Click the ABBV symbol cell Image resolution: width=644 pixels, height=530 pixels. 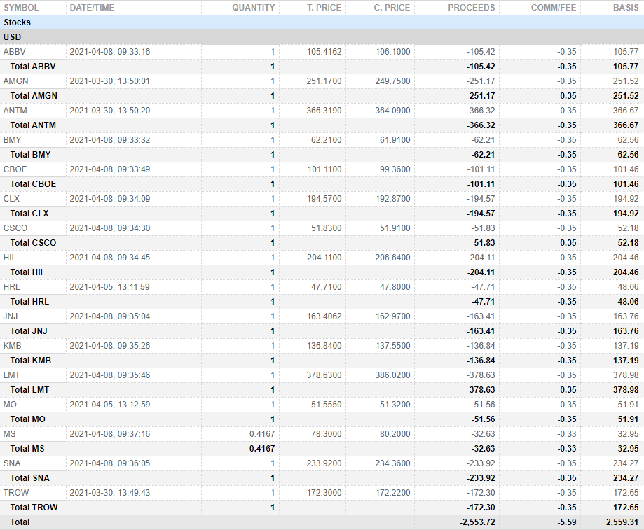(15, 52)
